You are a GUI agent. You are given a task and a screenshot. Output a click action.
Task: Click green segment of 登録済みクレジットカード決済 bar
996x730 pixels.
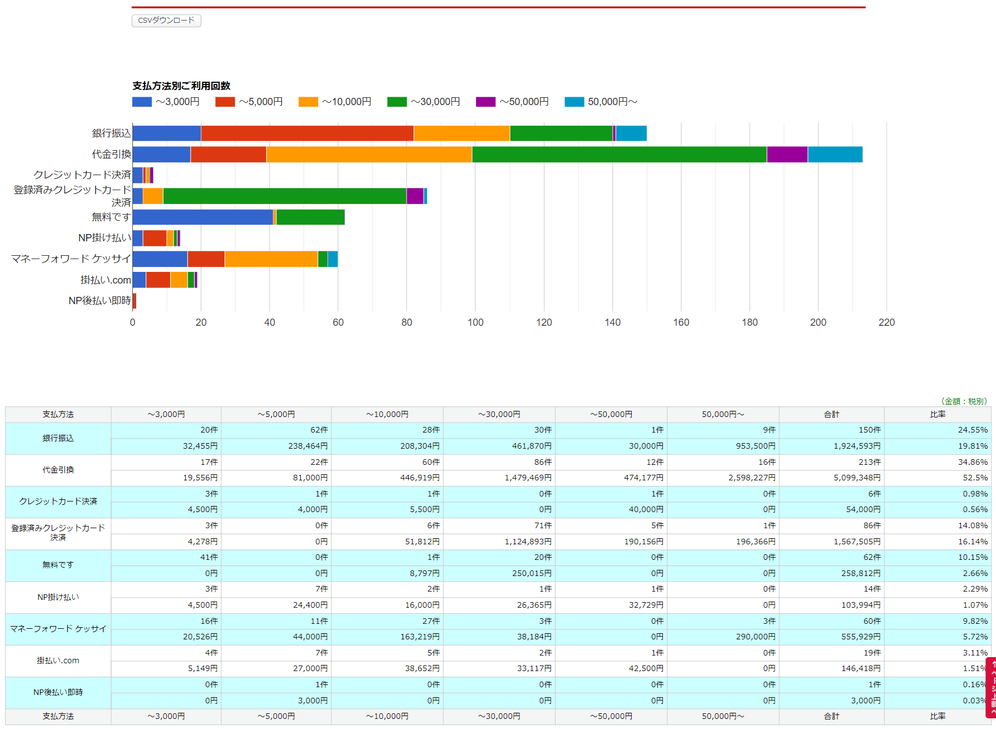tap(284, 196)
